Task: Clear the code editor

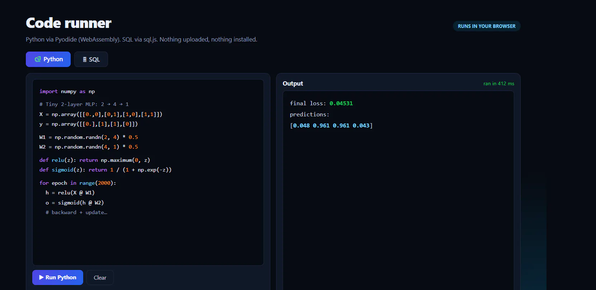Action: coord(100,277)
